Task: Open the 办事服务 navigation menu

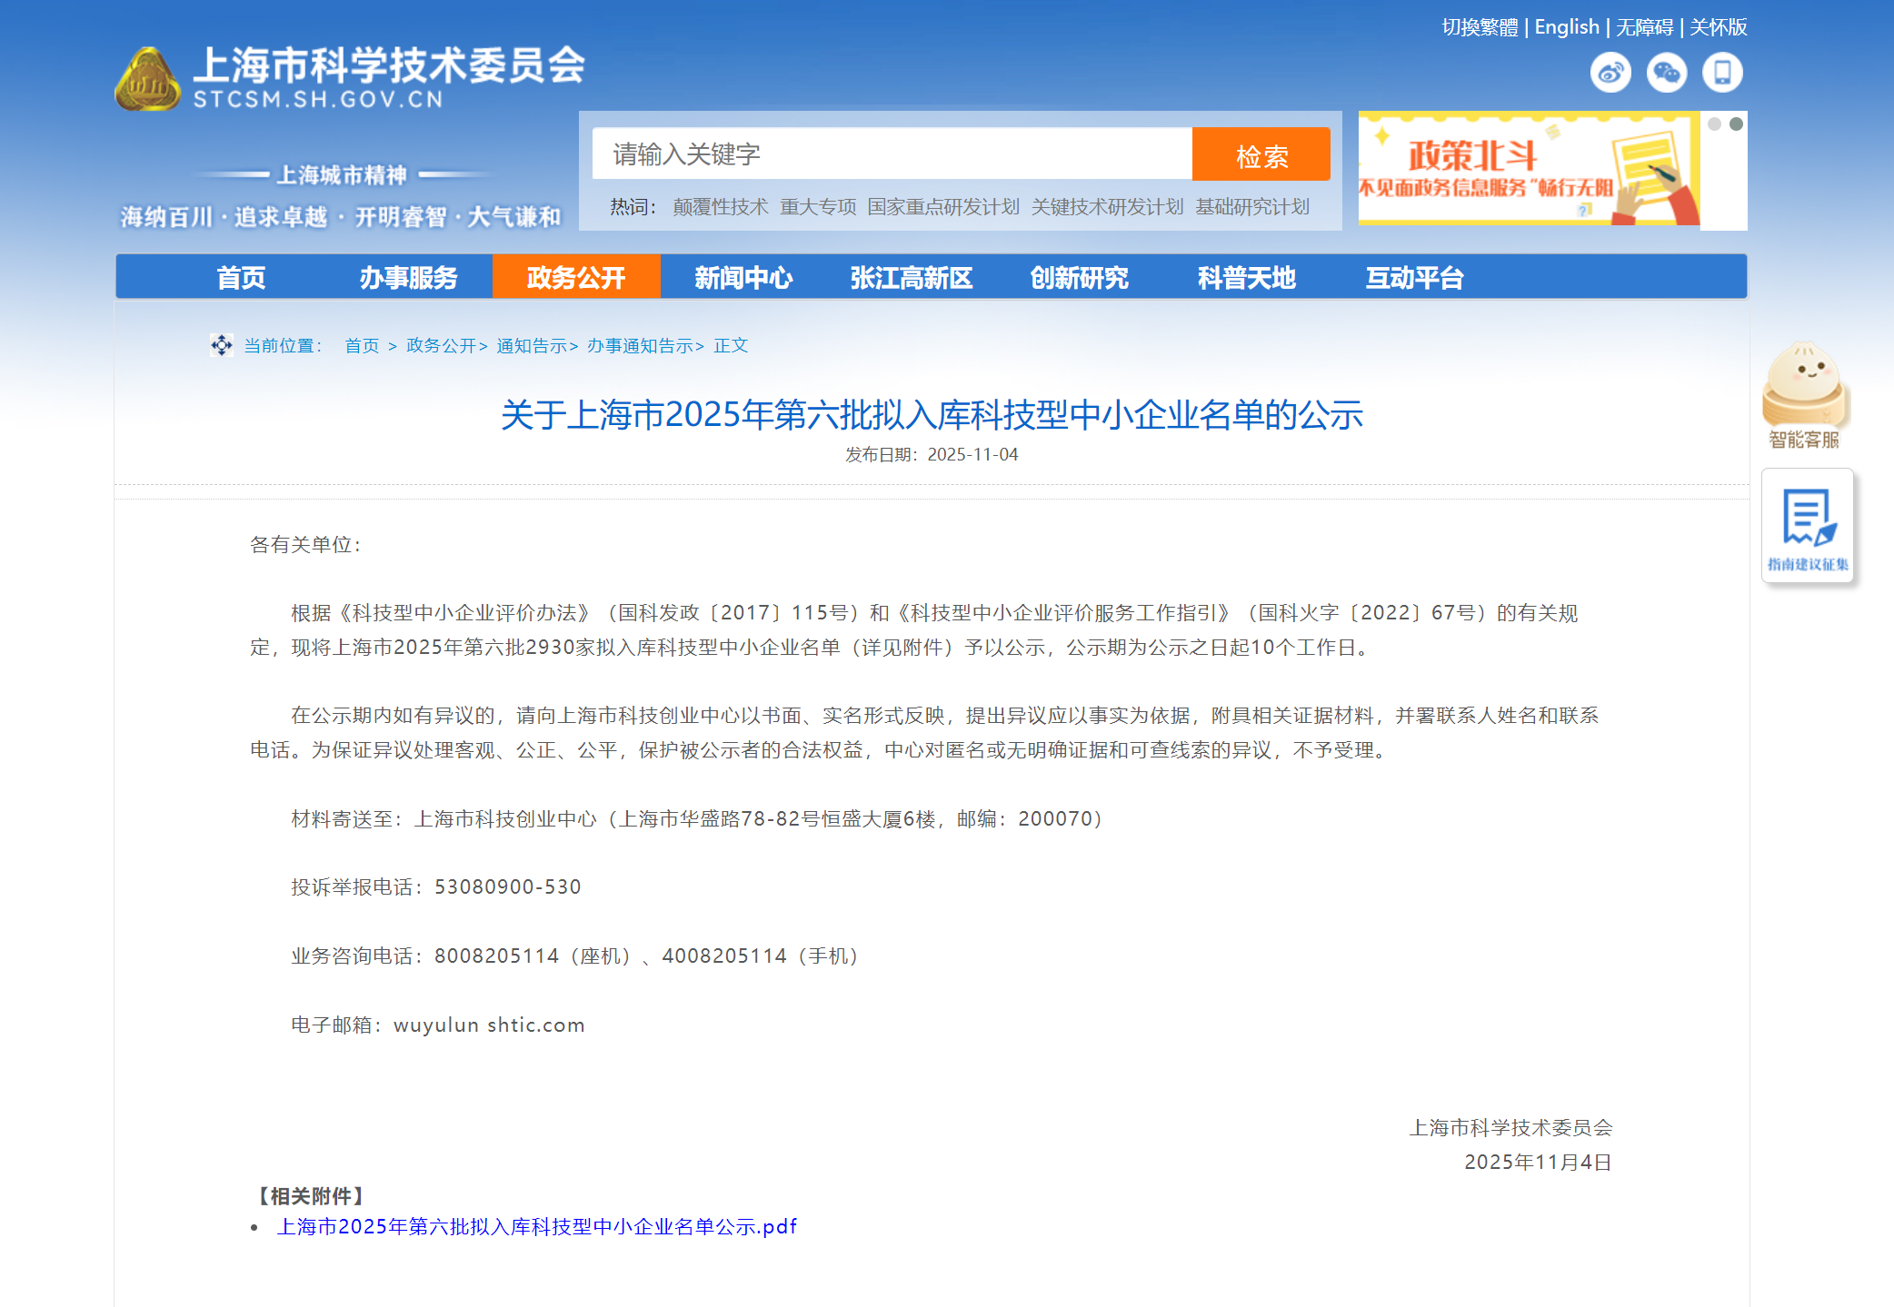Action: 408,277
